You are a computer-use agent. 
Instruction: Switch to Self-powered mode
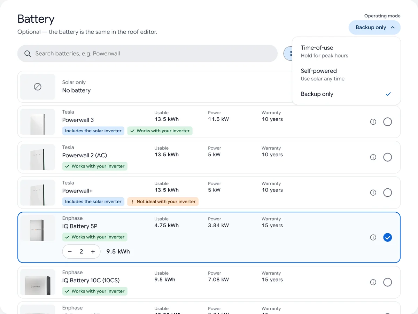(x=346, y=74)
